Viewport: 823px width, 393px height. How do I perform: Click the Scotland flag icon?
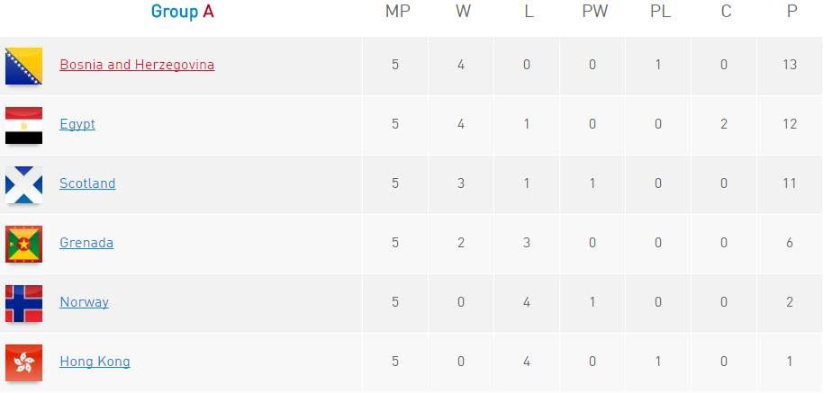(23, 184)
